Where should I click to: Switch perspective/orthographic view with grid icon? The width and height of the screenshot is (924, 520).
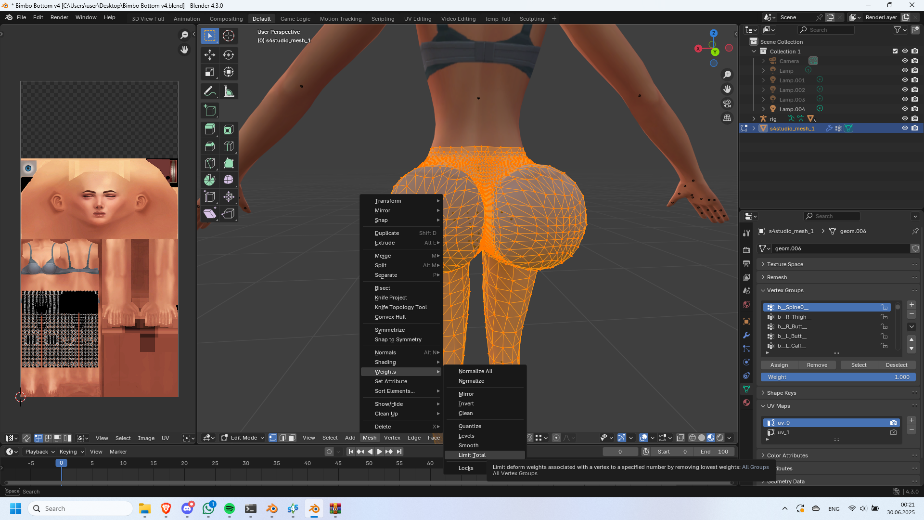coord(727,118)
